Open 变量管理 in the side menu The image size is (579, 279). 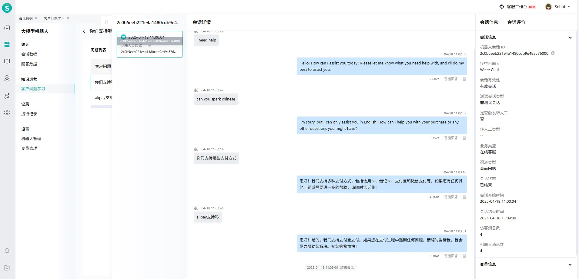(x=29, y=148)
